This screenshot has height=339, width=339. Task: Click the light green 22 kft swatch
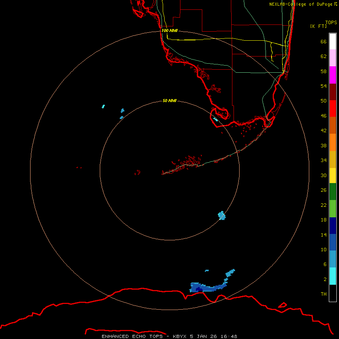pos(333,209)
